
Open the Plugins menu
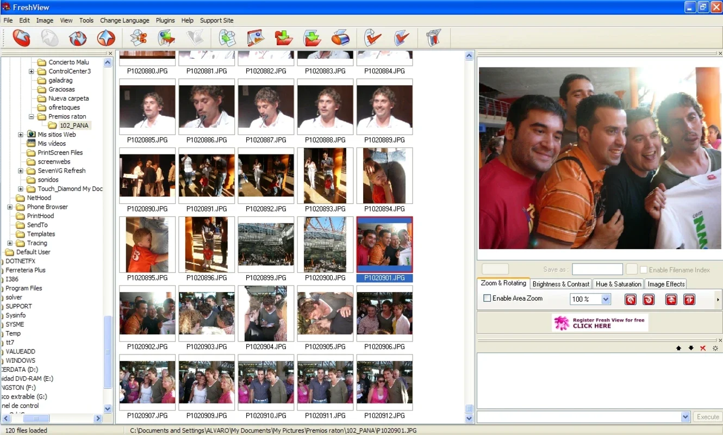(x=165, y=21)
